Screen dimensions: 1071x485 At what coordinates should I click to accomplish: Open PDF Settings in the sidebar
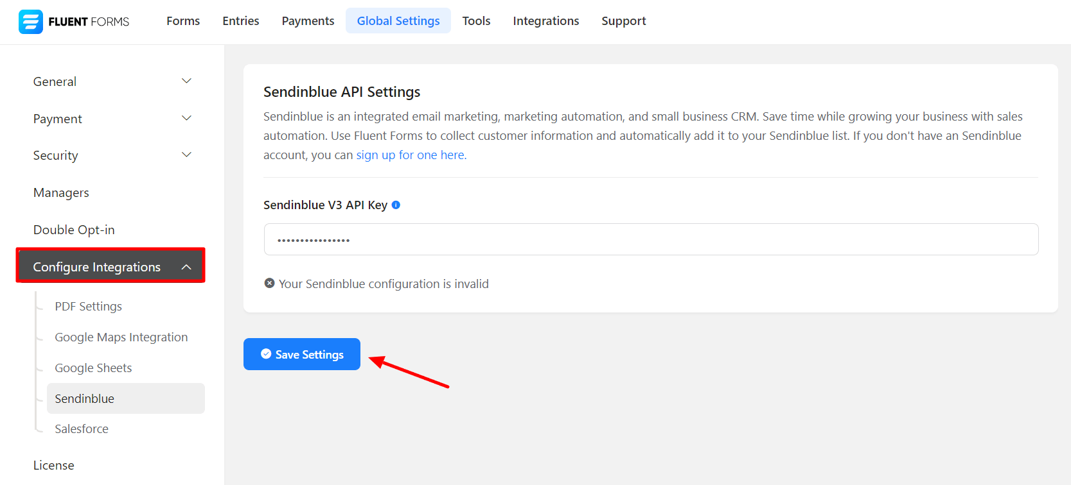click(x=89, y=307)
